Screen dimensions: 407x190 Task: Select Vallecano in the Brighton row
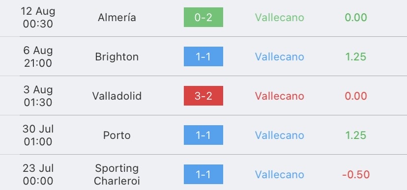click(x=279, y=57)
